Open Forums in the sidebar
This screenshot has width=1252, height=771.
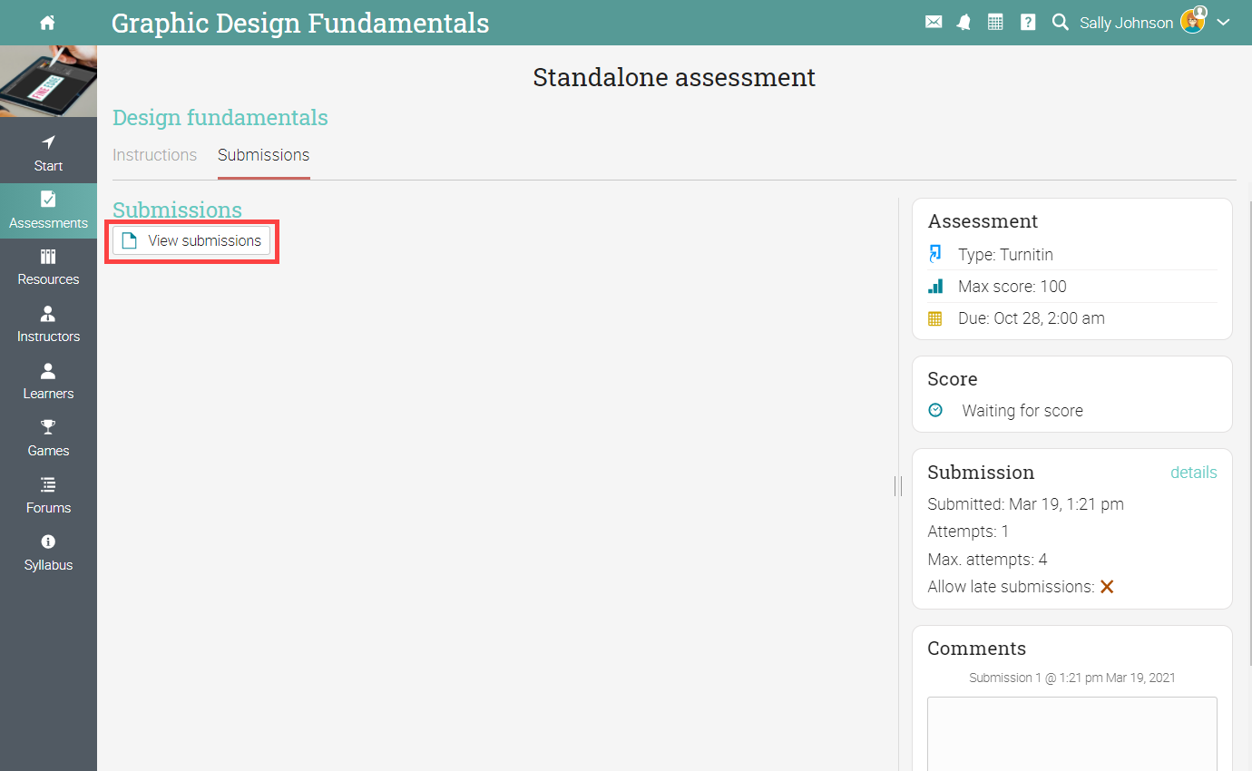48,496
